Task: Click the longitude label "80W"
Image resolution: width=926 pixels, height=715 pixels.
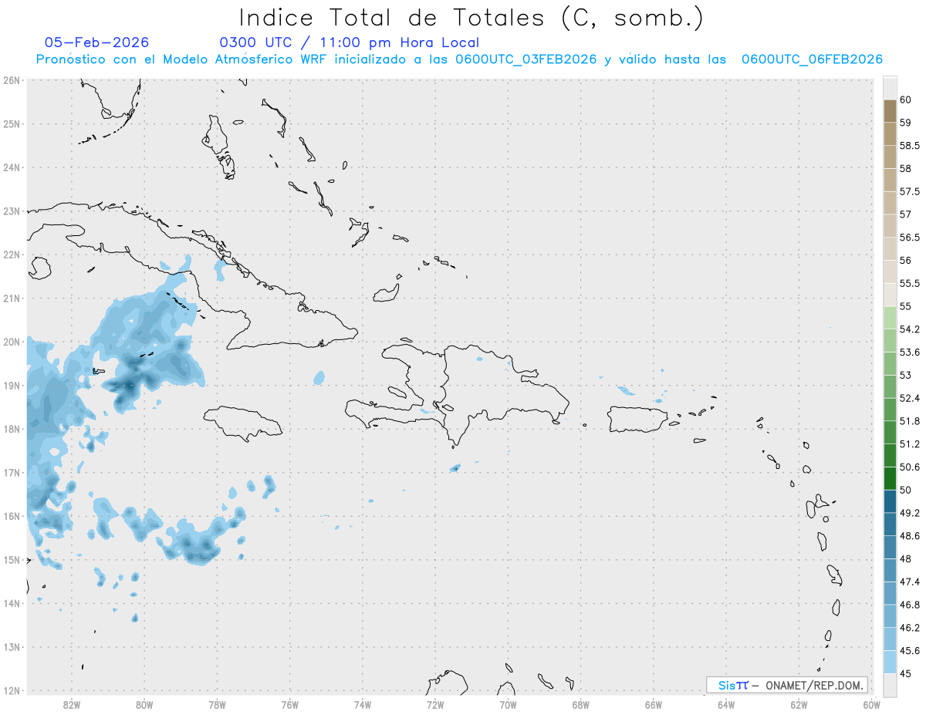Action: (144, 705)
